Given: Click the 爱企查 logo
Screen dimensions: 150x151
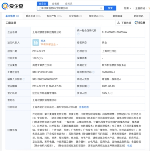Looking at the screenshot, I should pos(12,6).
